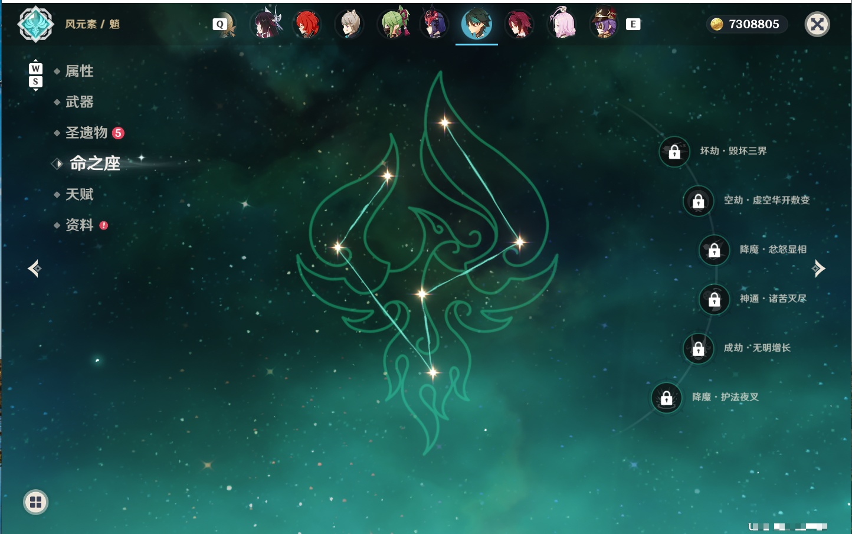Click the lock icon for 降魔·忿怒显相
The width and height of the screenshot is (852, 534).
[x=715, y=250]
